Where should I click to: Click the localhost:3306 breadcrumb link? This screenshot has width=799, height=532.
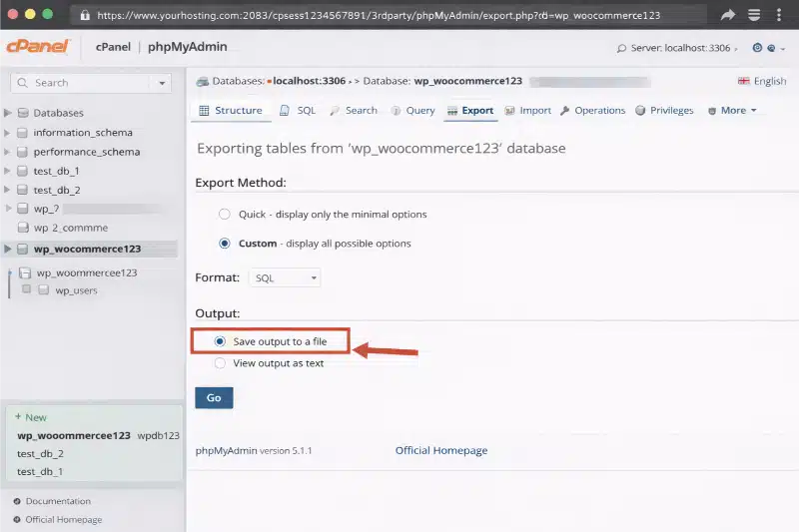pos(309,81)
